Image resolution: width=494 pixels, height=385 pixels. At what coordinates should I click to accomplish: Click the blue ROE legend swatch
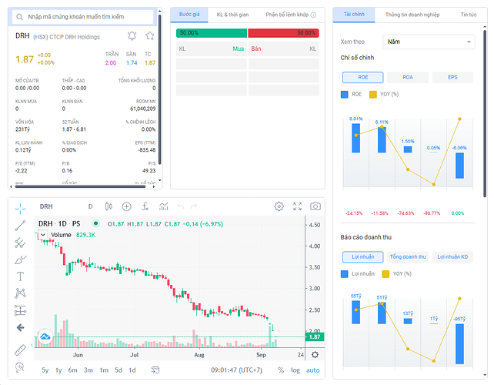pos(345,94)
